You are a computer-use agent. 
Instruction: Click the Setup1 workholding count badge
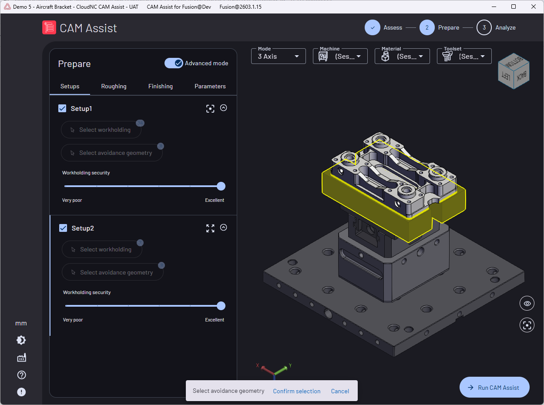pyautogui.click(x=140, y=123)
